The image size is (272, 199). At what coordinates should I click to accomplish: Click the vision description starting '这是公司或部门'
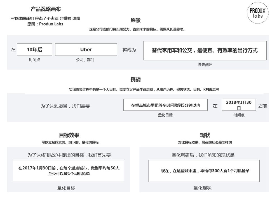(137, 29)
